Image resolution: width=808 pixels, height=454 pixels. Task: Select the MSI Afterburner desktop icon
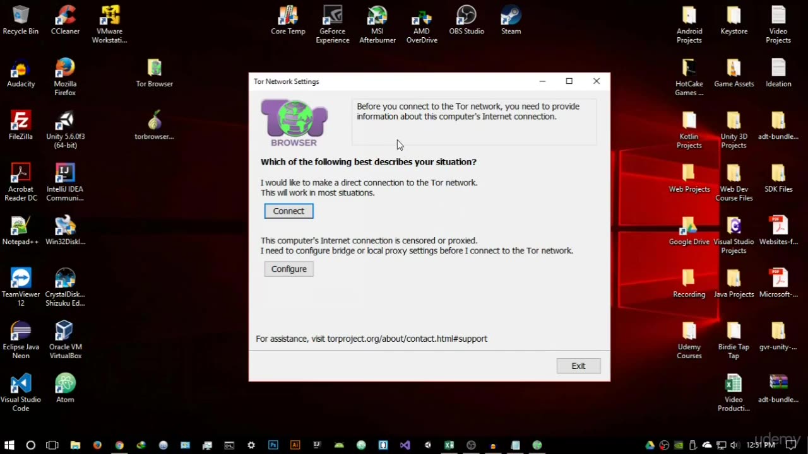pos(377,25)
